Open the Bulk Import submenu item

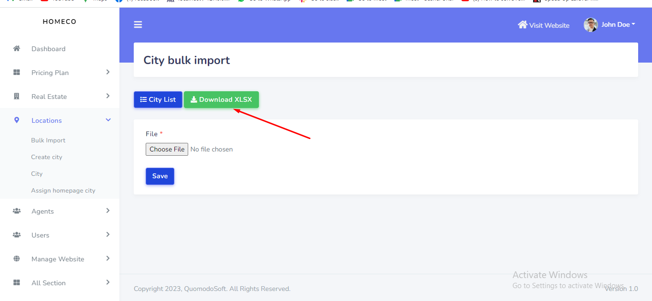click(x=48, y=140)
